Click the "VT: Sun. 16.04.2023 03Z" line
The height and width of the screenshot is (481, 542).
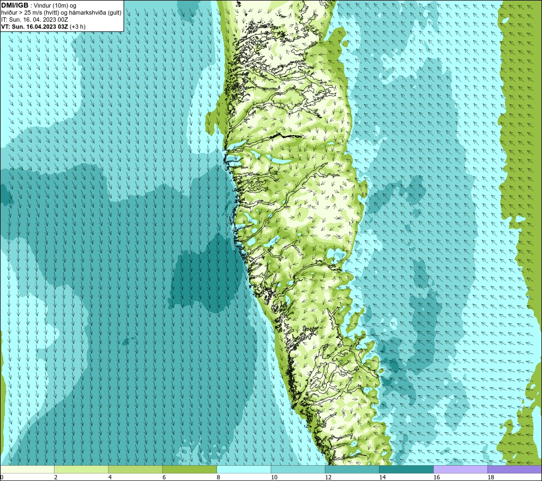click(x=35, y=27)
